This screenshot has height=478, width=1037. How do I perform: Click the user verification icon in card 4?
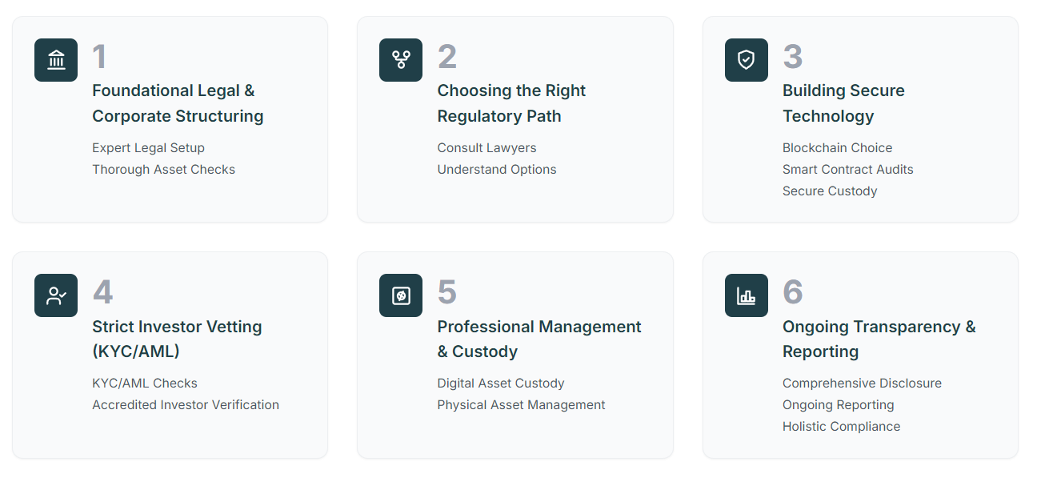(x=56, y=295)
